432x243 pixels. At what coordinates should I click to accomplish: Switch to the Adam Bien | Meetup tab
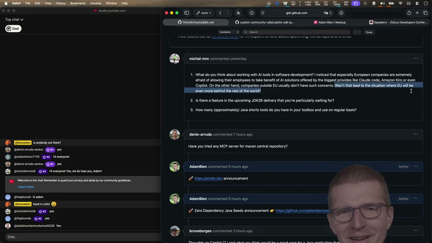pyautogui.click(x=330, y=22)
